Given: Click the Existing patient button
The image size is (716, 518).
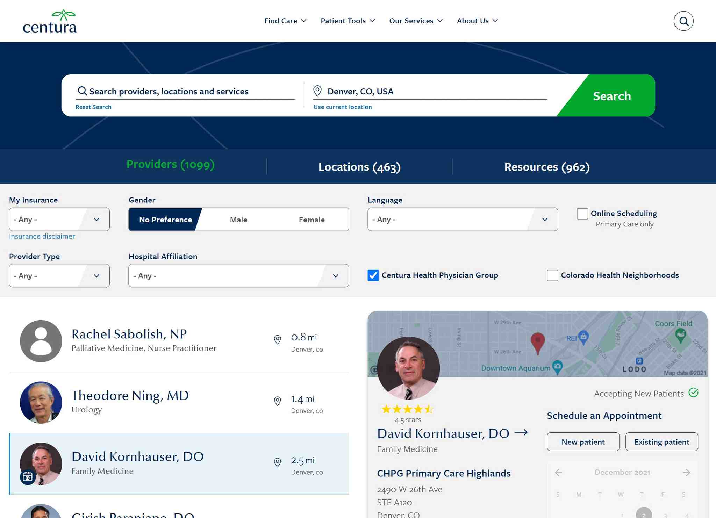Looking at the screenshot, I should [x=662, y=442].
